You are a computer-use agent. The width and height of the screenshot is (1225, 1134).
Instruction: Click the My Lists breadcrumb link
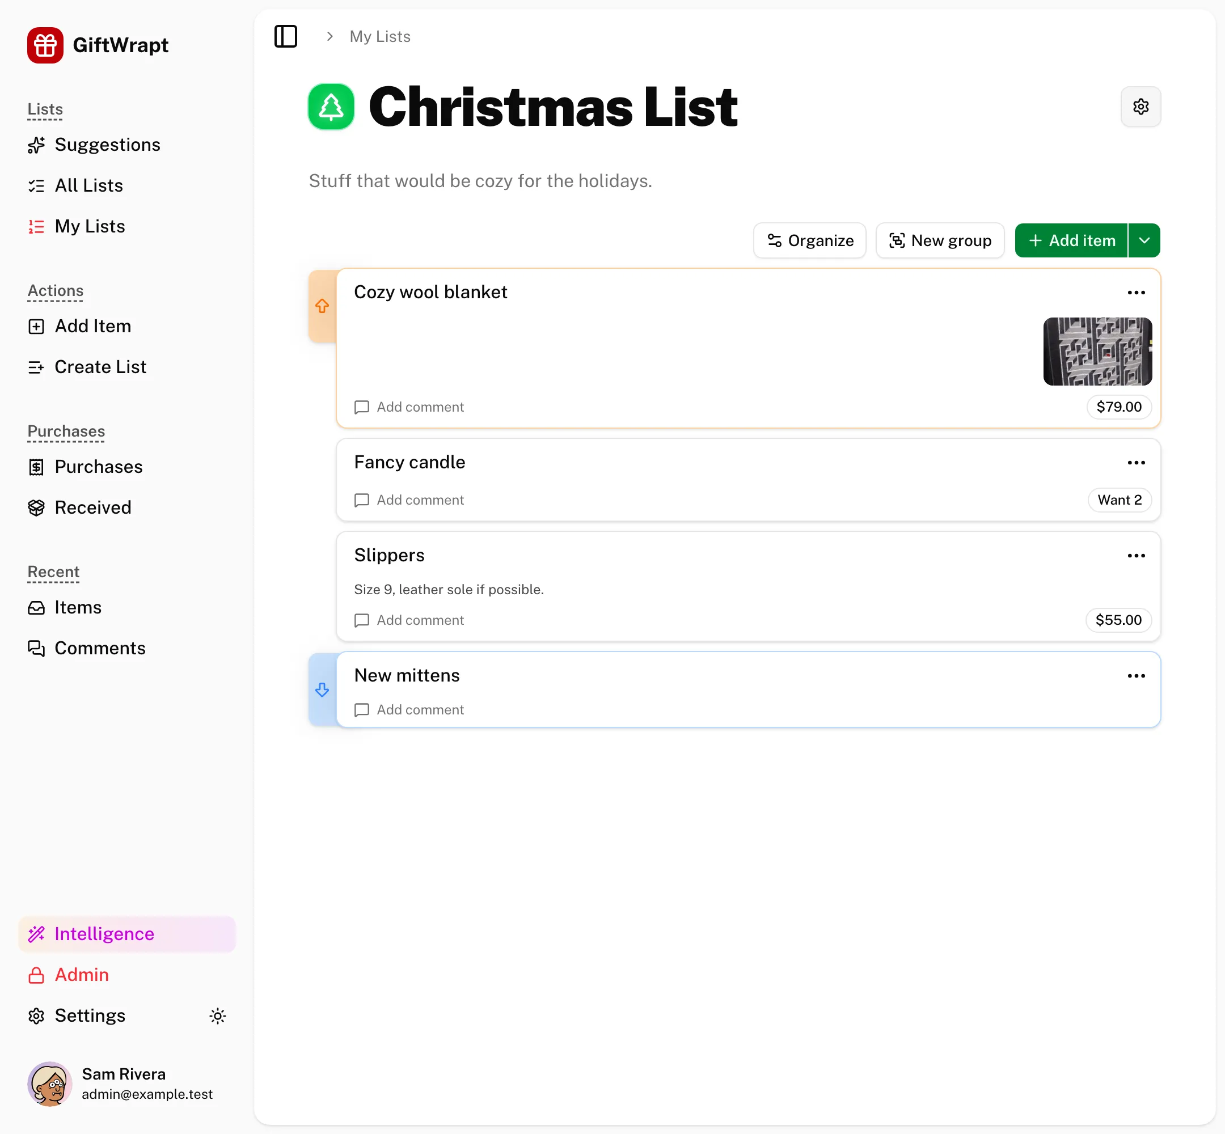tap(380, 37)
